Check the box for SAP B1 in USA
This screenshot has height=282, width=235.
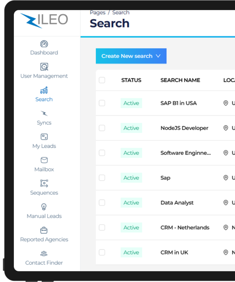coord(102,103)
